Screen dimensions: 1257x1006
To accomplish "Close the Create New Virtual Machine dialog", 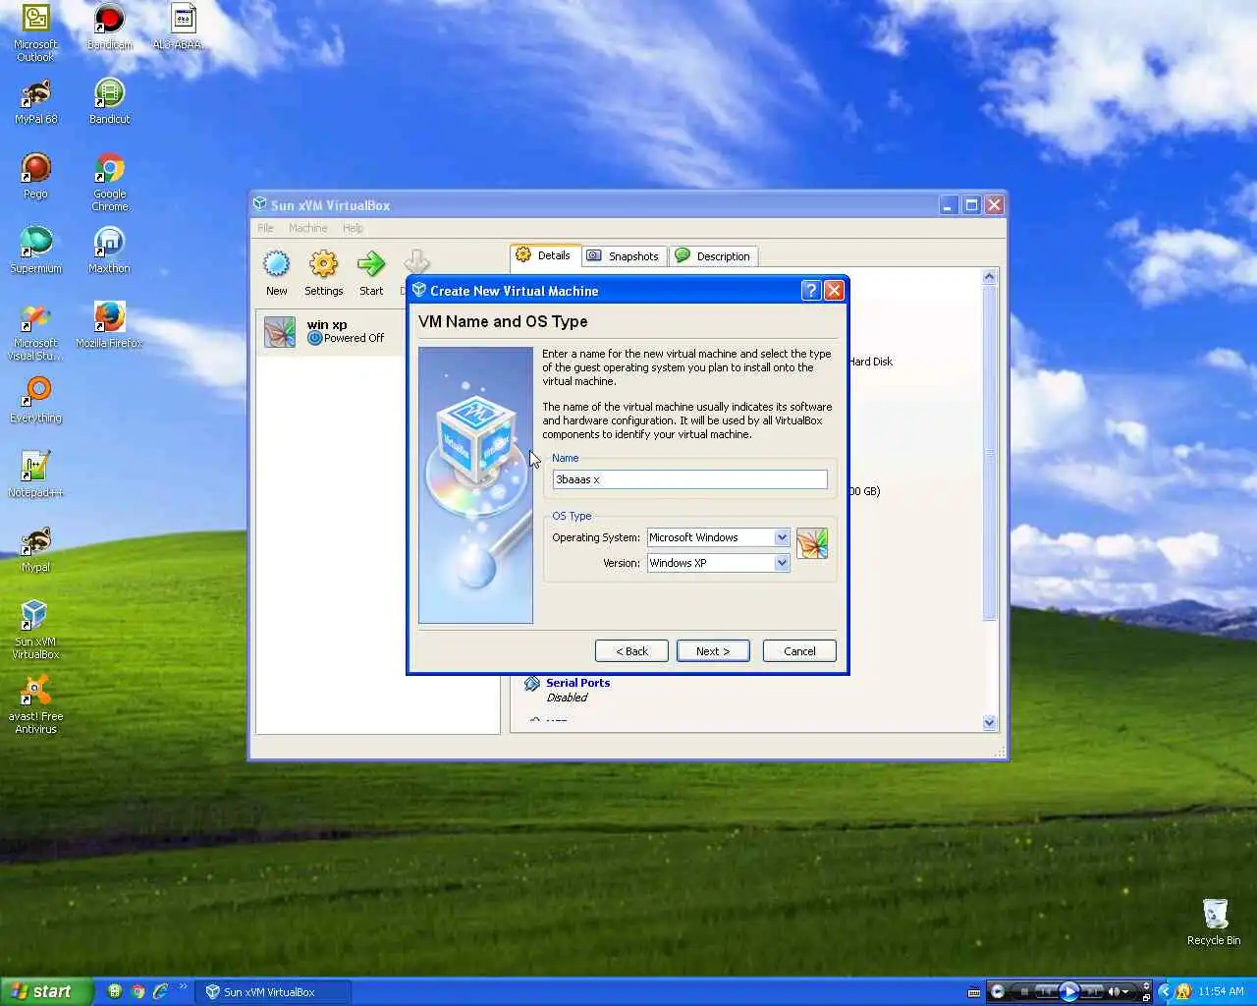I will click(834, 290).
